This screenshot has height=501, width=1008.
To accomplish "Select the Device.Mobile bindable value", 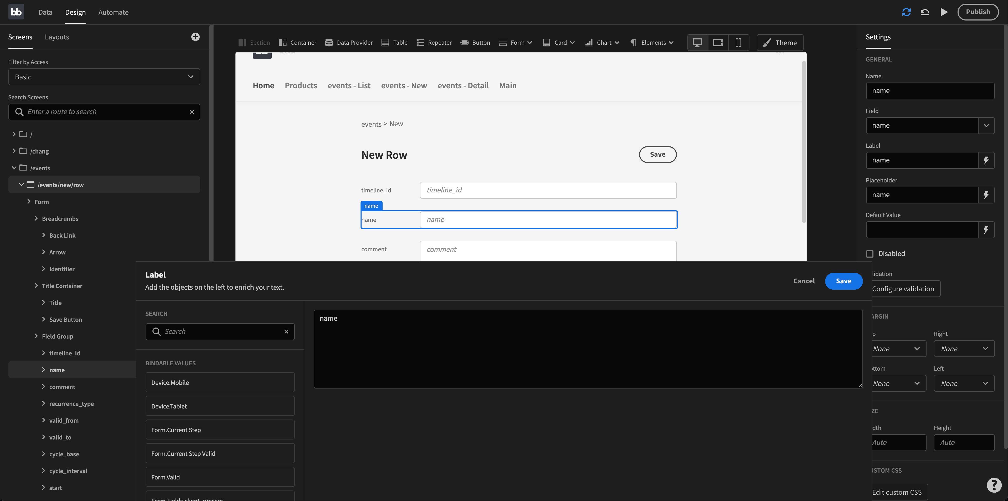I will (x=219, y=382).
